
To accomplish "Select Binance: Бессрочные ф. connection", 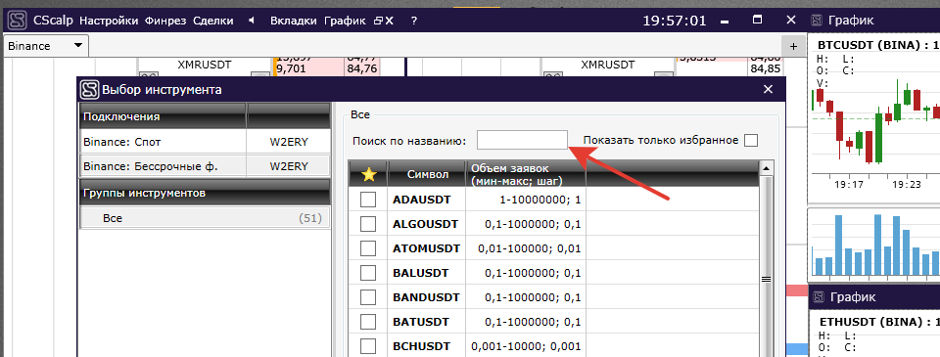I will coord(205,166).
